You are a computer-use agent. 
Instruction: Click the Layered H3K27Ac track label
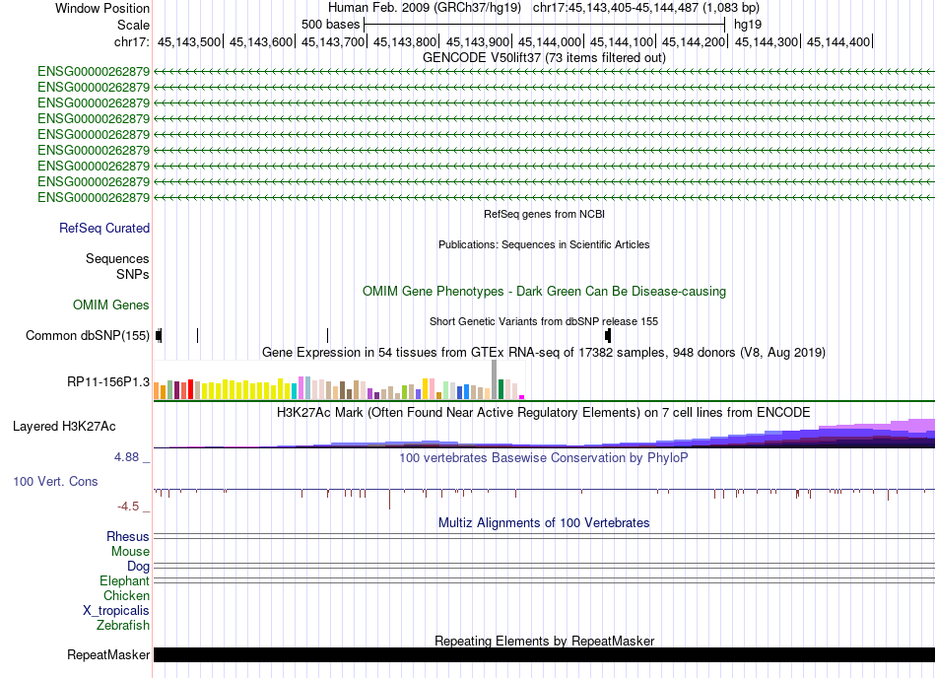[64, 426]
